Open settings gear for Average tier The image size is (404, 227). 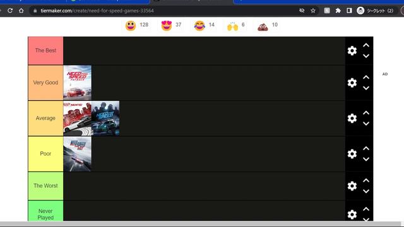coord(352,118)
